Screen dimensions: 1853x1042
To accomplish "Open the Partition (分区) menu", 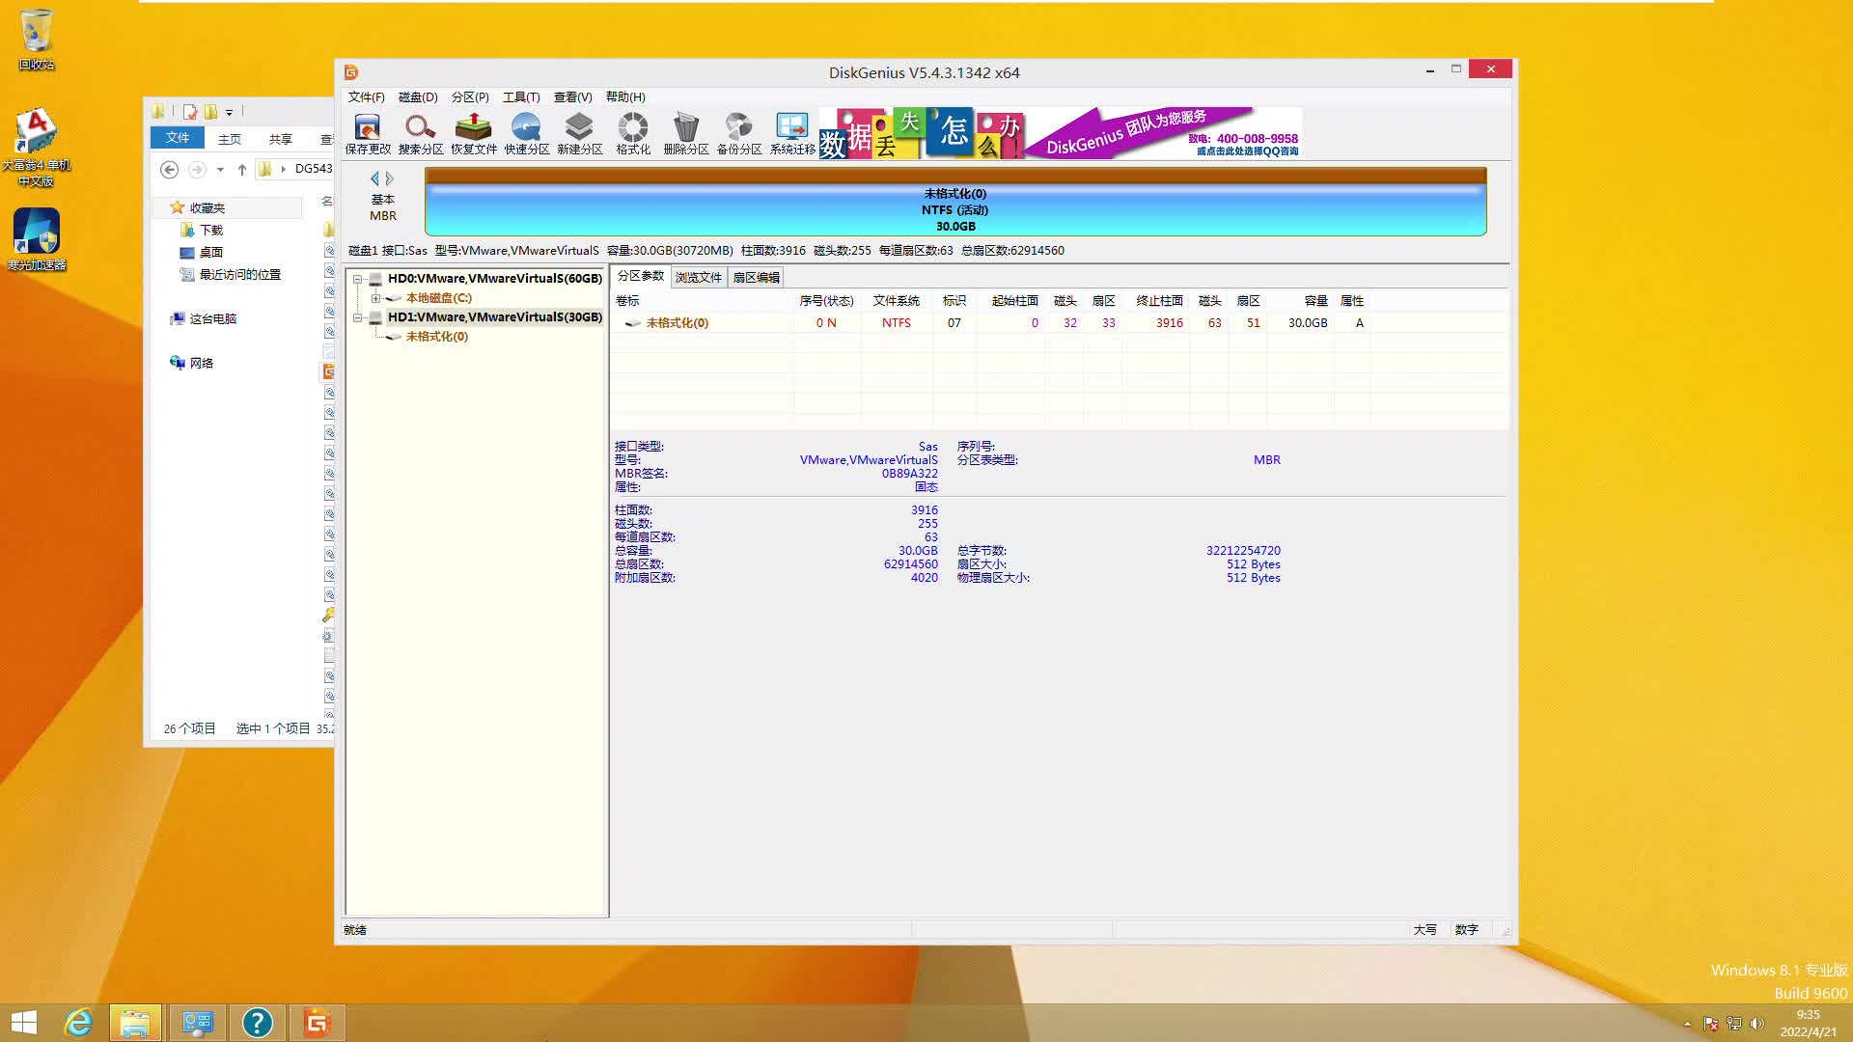I will click(x=470, y=97).
